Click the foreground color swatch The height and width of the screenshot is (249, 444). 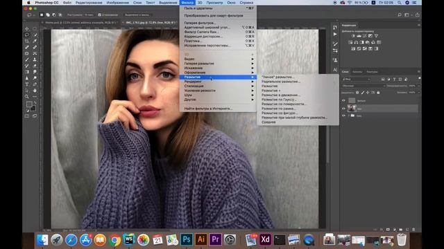click(29, 104)
